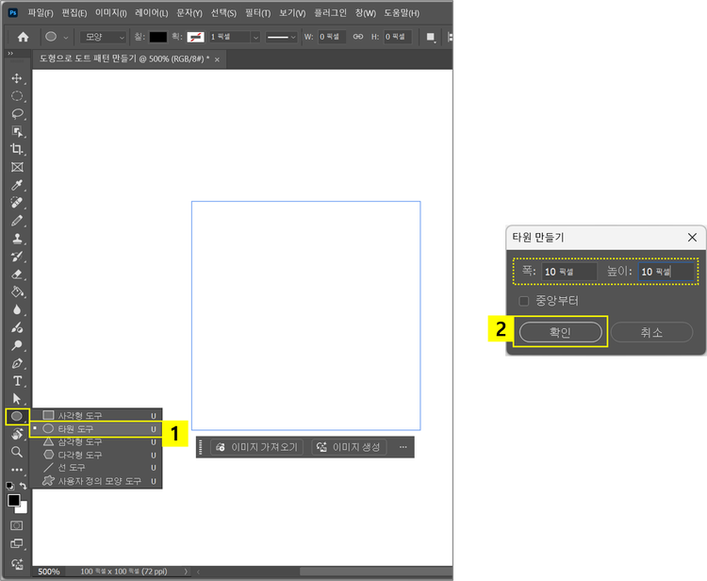Screen dimensions: 707x581
Task: Choose 타원 도구 from flyout
Action: pyautogui.click(x=96, y=428)
